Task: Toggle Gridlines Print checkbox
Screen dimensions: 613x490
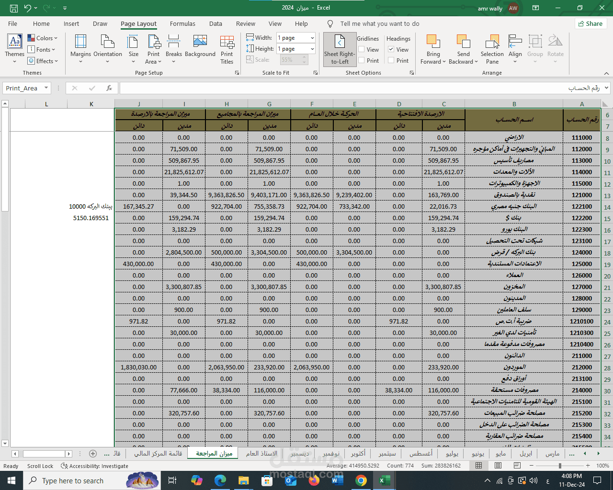Action: (361, 60)
